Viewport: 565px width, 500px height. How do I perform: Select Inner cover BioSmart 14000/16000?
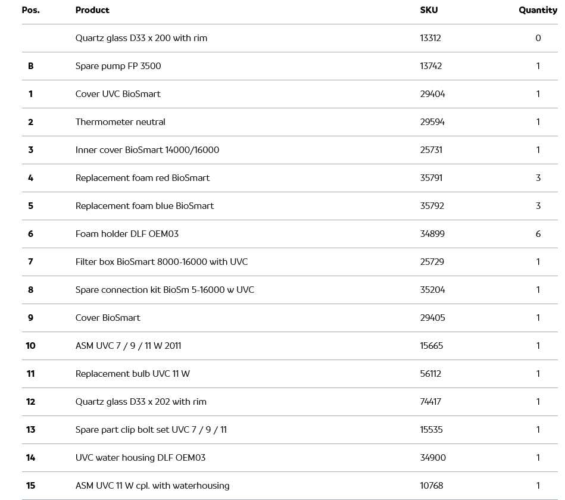coord(147,150)
